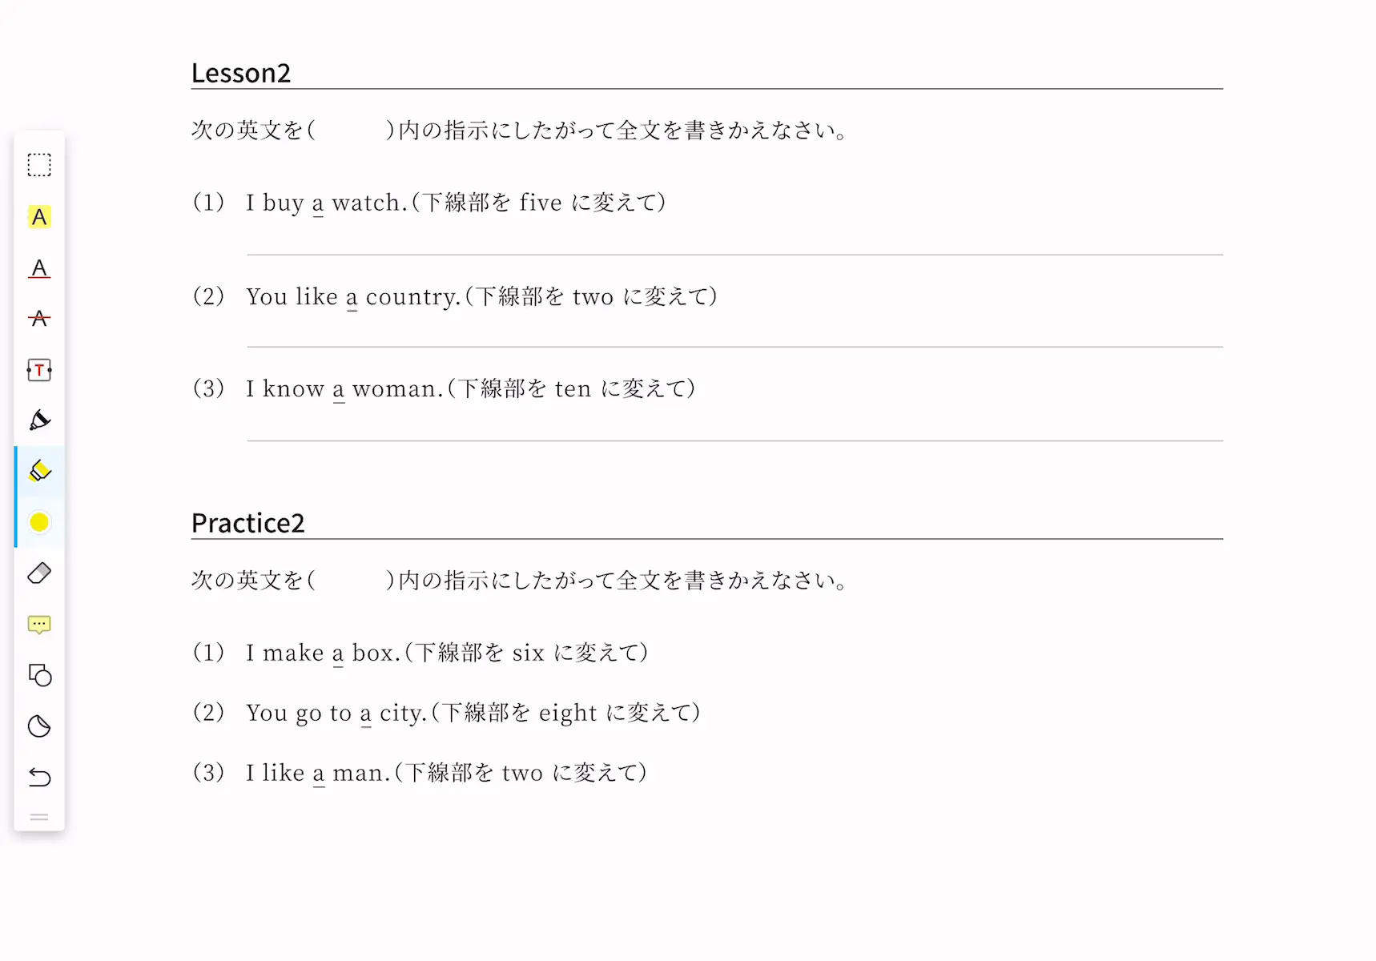Select the text underline annotation tool
The height and width of the screenshot is (961, 1376).
[x=39, y=268]
